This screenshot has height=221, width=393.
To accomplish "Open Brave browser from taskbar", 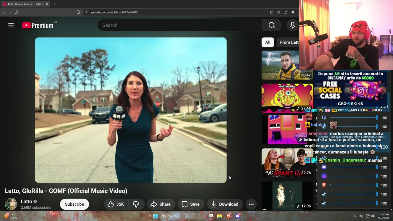I will tap(228, 216).
